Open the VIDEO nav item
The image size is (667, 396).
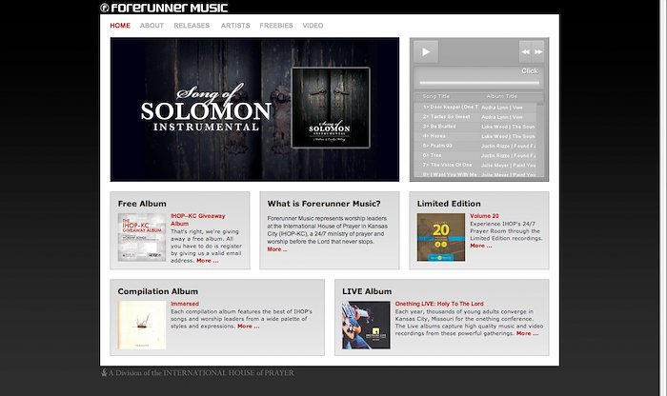313,26
